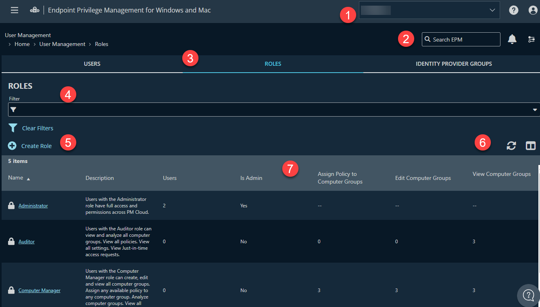Click the magnifier icon in Search EPM
This screenshot has width=540, height=307.
pyautogui.click(x=427, y=39)
